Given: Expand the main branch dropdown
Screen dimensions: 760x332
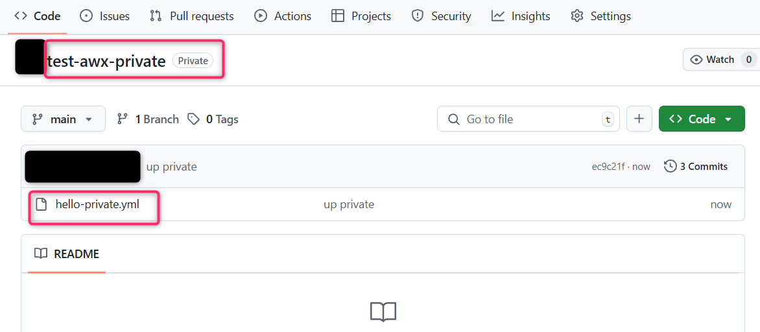Looking at the screenshot, I should pos(63,119).
